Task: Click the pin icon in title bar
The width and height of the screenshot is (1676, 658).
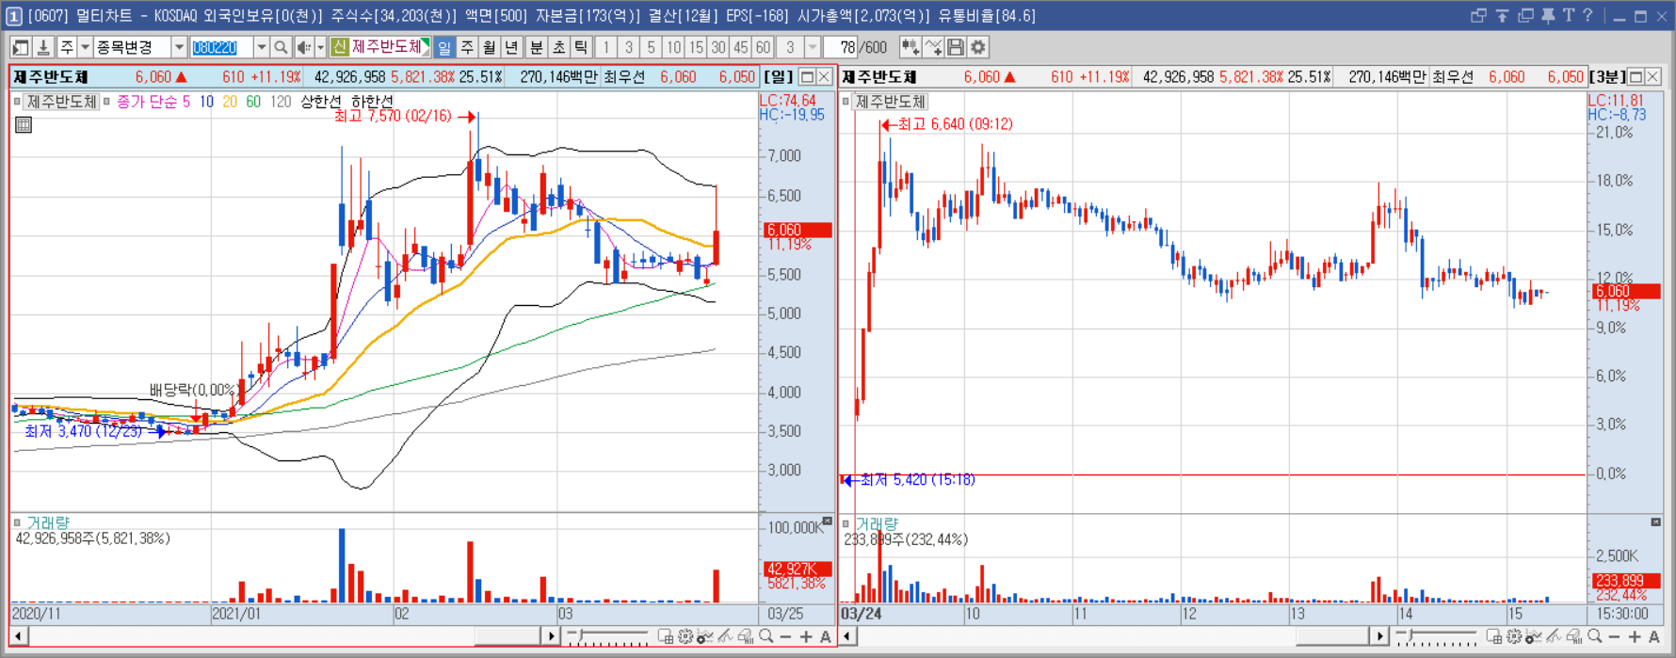Action: tap(1548, 15)
